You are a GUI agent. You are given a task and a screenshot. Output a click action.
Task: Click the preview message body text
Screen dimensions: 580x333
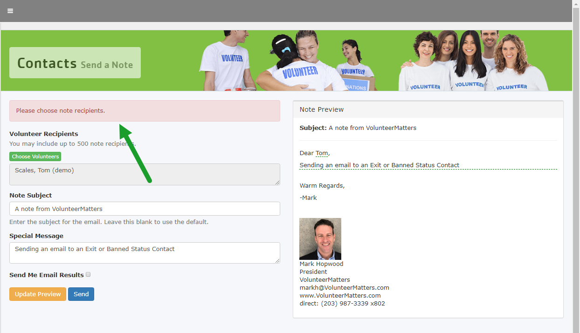[380, 165]
